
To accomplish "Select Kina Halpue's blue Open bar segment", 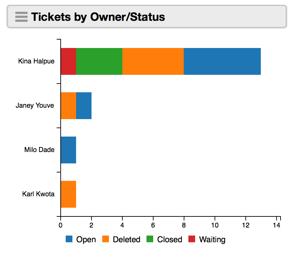I will pyautogui.click(x=222, y=61).
